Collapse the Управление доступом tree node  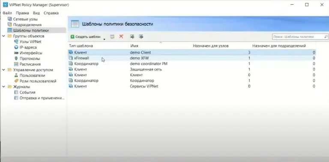coord(3,70)
